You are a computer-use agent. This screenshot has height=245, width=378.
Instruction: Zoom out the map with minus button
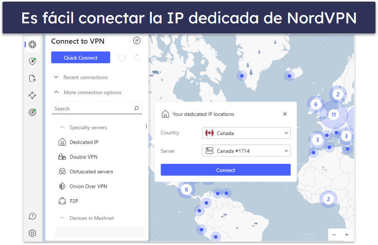point(334,235)
